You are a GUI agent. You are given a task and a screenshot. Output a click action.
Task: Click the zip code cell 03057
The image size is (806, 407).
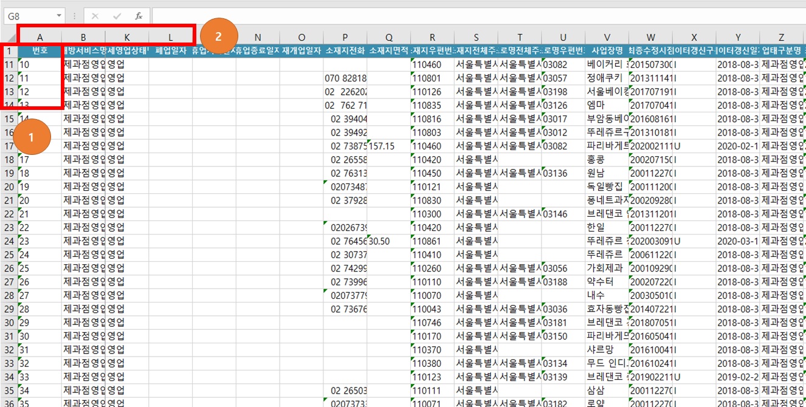point(563,78)
